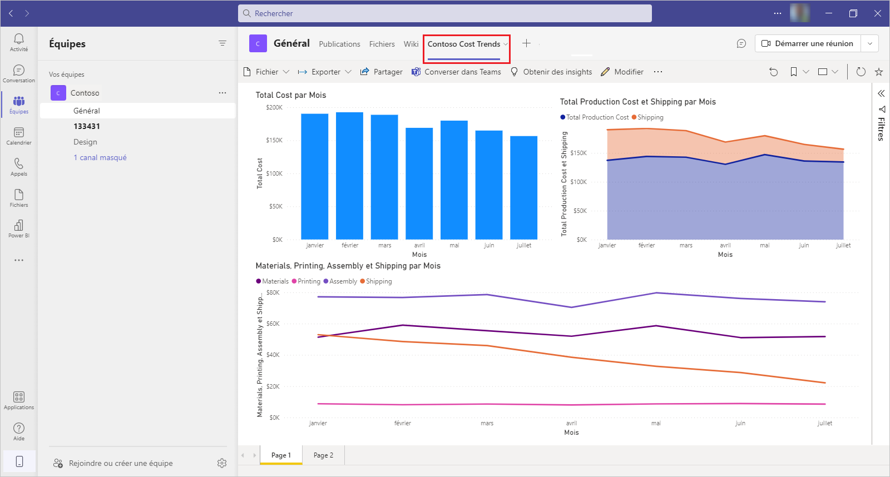
Task: Open the Applications store
Action: (19, 400)
